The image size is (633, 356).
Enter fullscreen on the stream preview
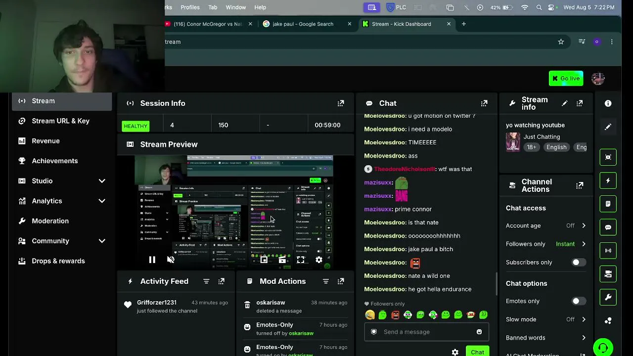301,260
